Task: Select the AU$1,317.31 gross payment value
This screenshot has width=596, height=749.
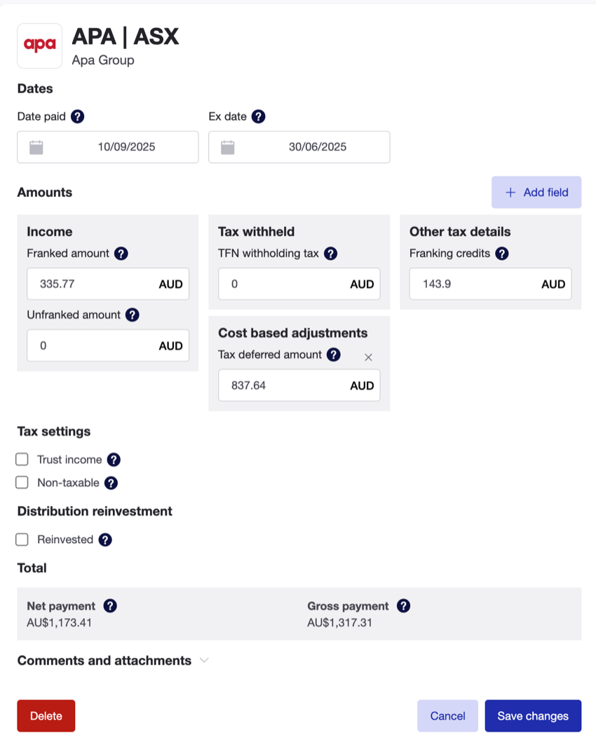Action: 340,623
